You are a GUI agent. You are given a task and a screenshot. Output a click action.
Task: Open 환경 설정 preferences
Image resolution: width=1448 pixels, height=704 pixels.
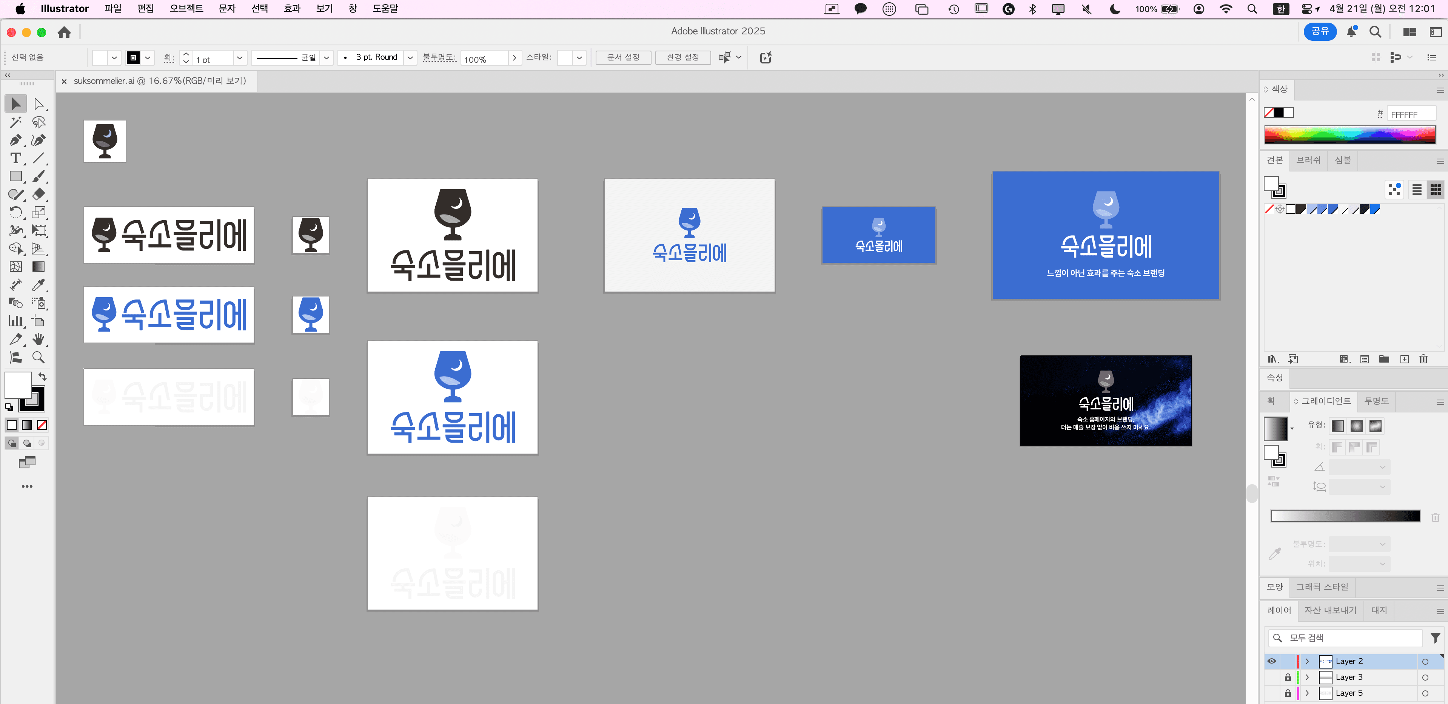click(682, 57)
